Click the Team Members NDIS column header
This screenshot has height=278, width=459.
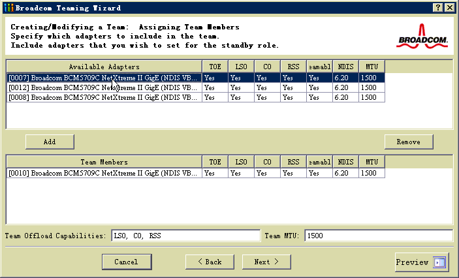pyautogui.click(x=345, y=162)
